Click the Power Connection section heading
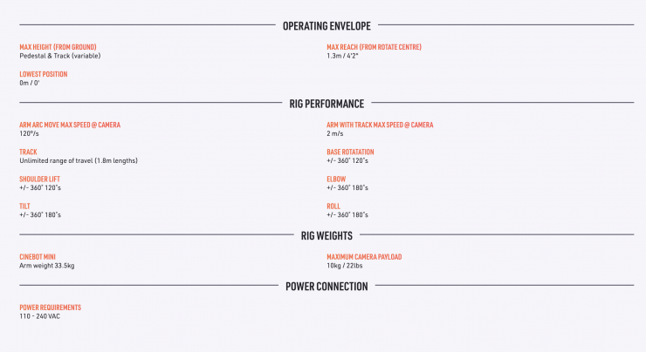The height and width of the screenshot is (352, 646). point(326,287)
